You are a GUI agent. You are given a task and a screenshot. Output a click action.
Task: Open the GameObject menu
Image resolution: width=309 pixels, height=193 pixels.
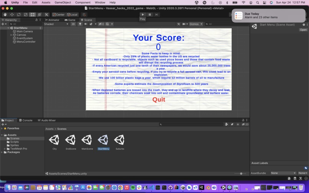(62, 2)
